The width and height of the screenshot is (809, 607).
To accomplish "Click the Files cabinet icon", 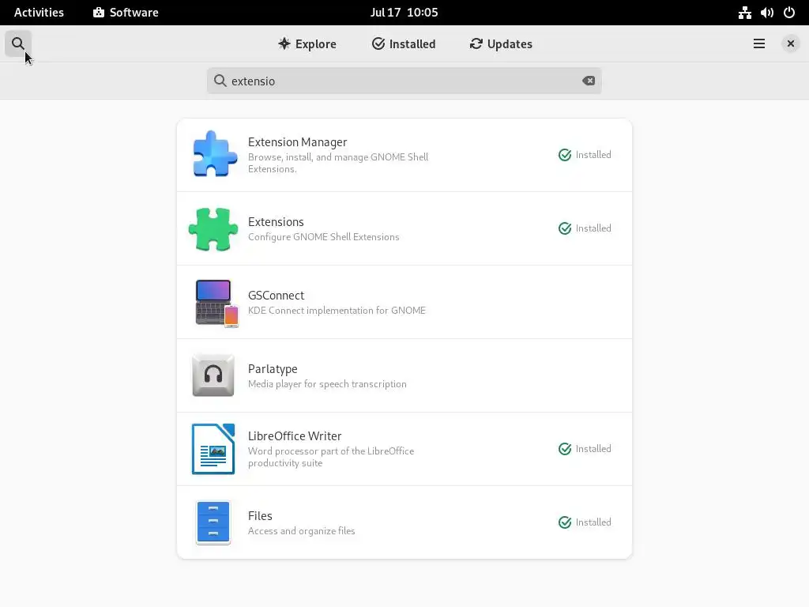I will pos(213,522).
